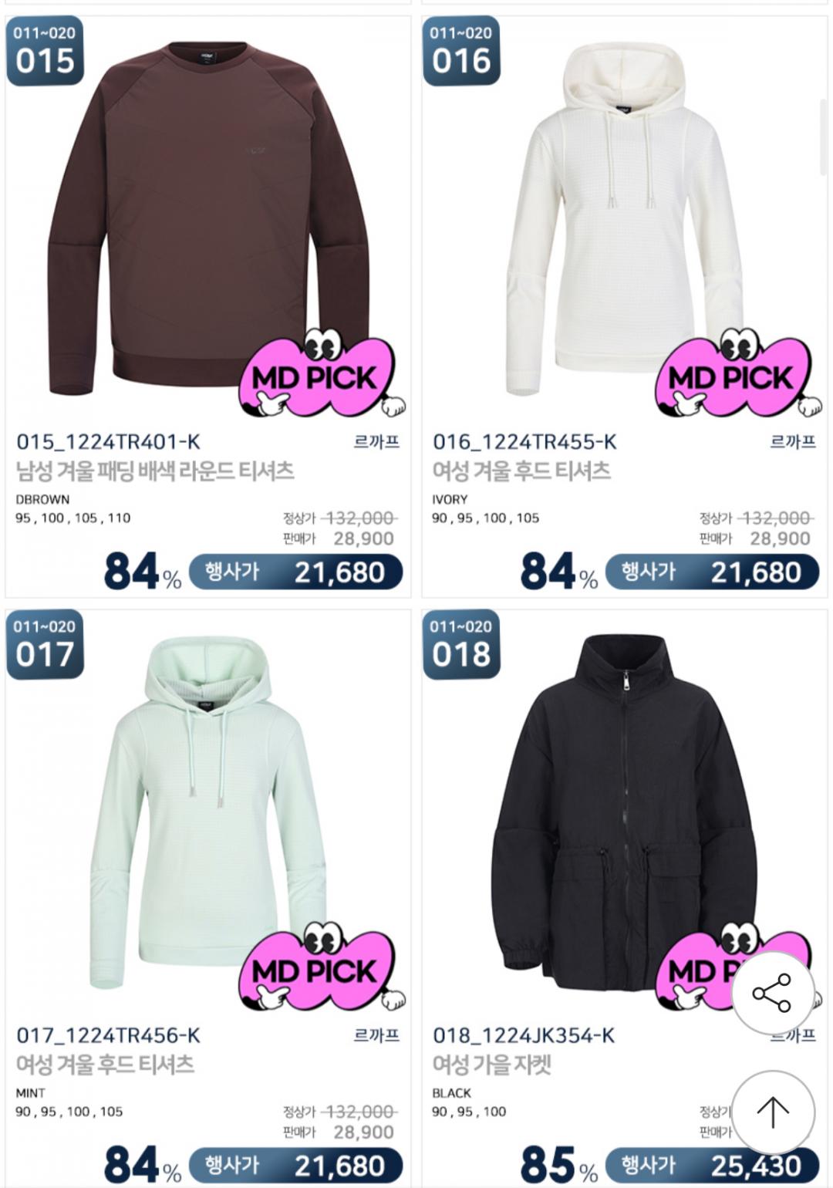Tap the 017 number badge
833x1188 pixels.
click(x=45, y=645)
